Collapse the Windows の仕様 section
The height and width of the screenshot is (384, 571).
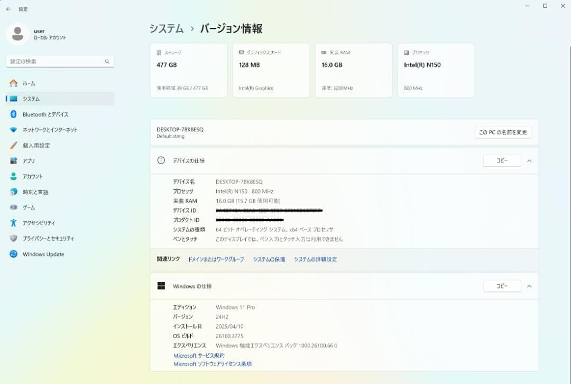(x=529, y=286)
